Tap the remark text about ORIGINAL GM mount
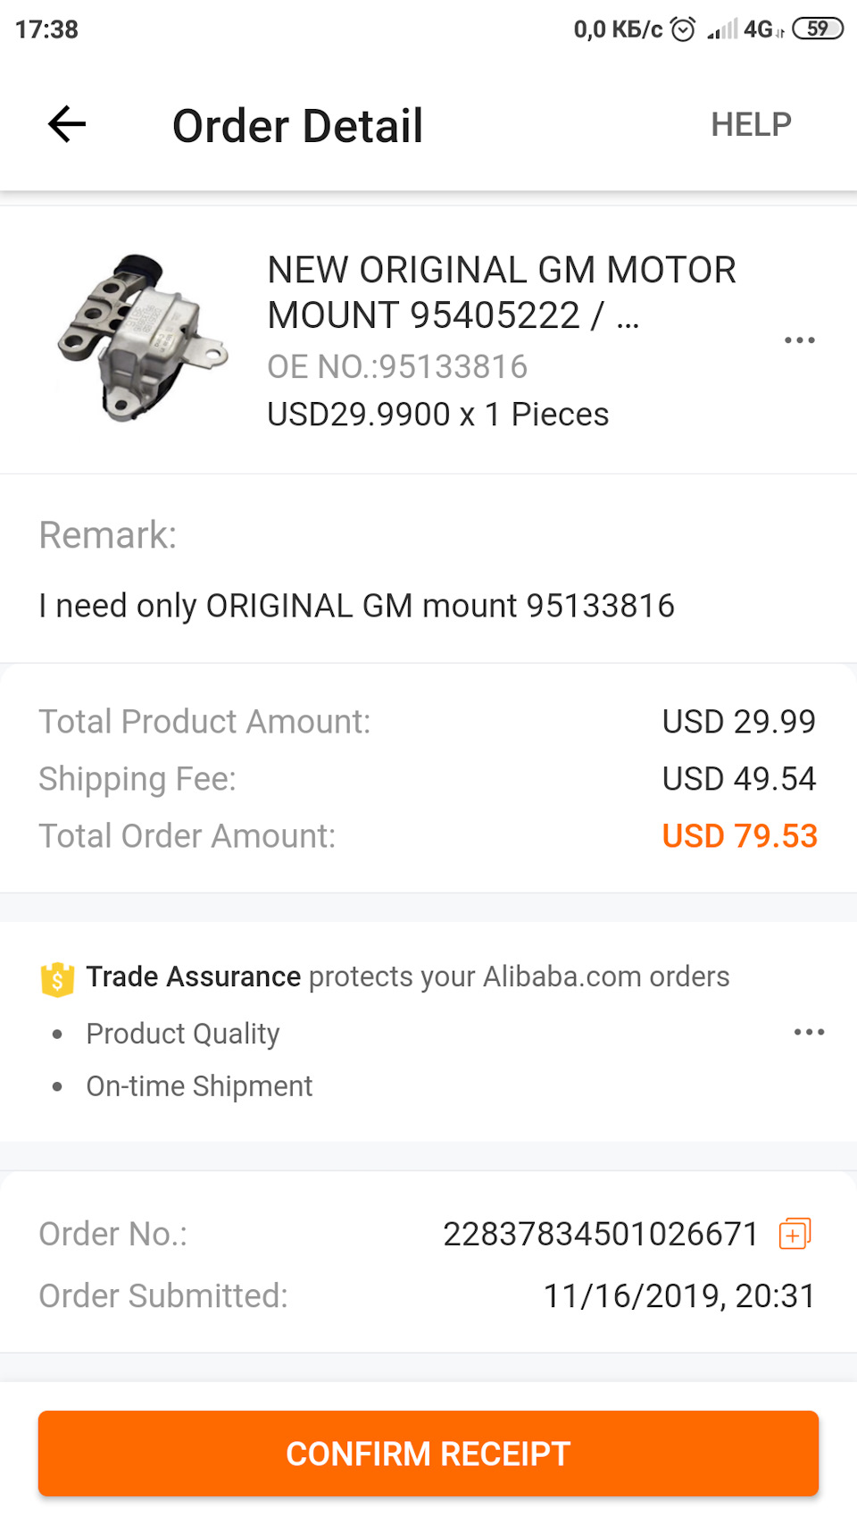857x1525 pixels. [x=356, y=606]
